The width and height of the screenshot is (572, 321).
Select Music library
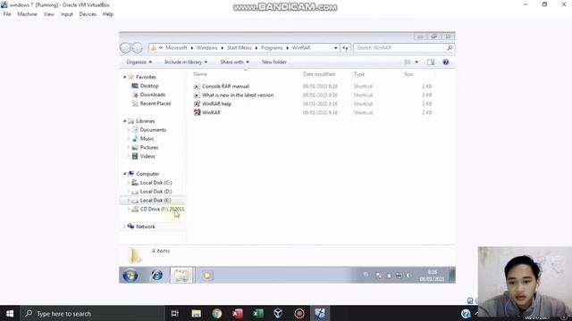pos(147,139)
